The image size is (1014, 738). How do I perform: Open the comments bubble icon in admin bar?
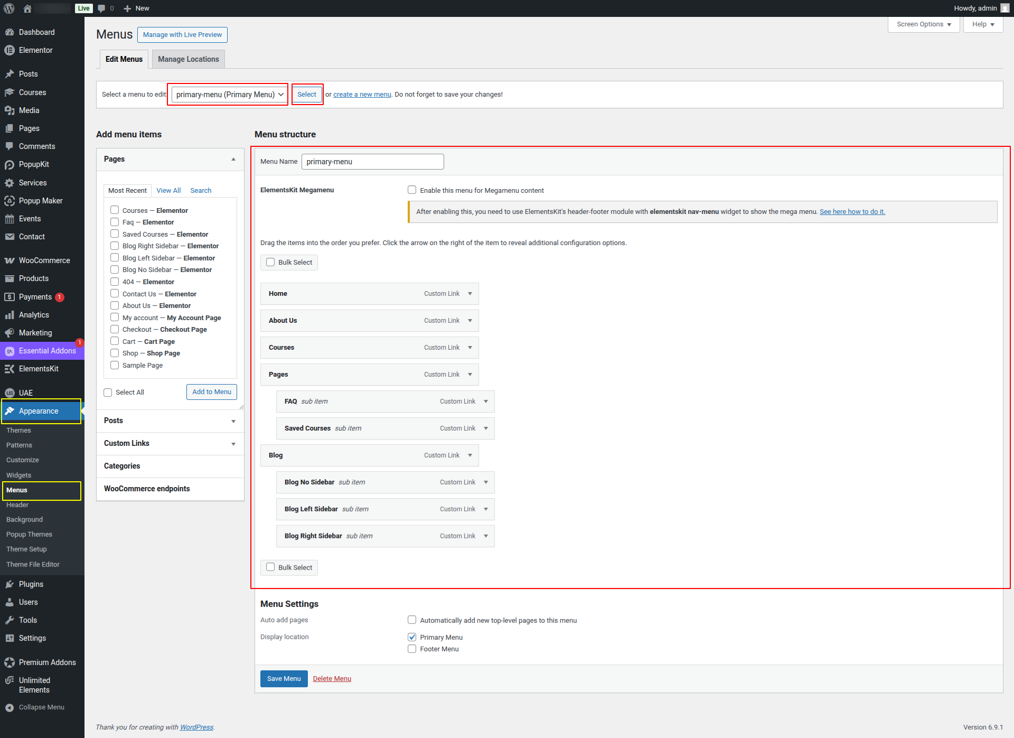[x=102, y=8]
